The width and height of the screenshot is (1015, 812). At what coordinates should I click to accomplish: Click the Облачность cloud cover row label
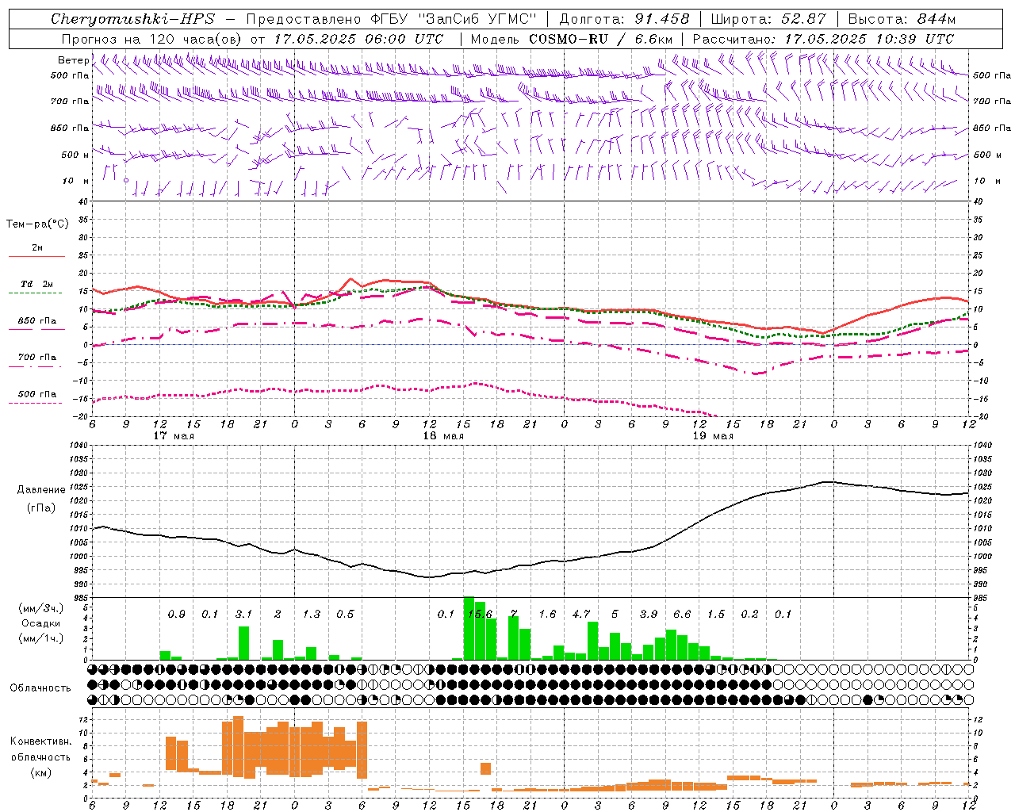[x=40, y=688]
